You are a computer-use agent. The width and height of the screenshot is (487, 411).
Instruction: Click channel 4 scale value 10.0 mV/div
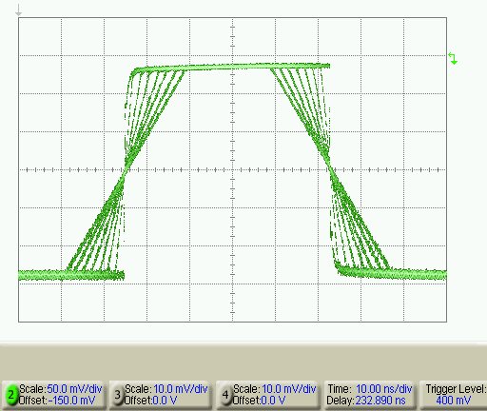(289, 389)
